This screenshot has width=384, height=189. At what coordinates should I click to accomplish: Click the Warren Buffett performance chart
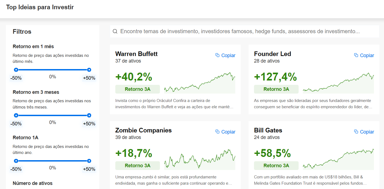(x=200, y=83)
